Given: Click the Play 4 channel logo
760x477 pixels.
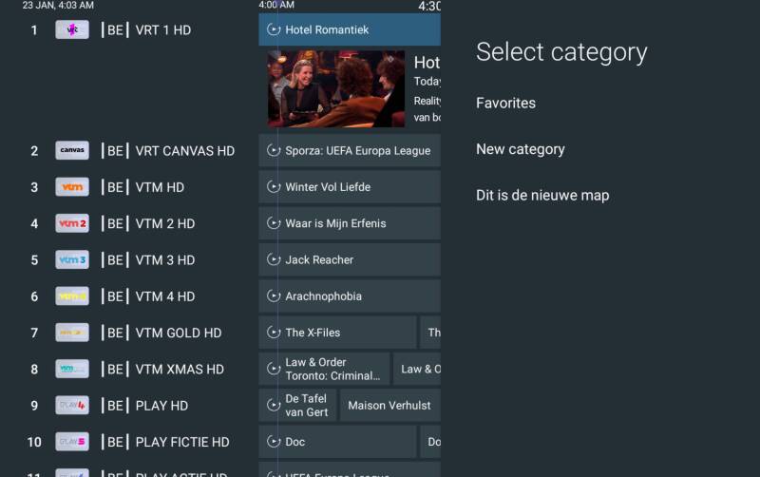Looking at the screenshot, I should (72, 406).
